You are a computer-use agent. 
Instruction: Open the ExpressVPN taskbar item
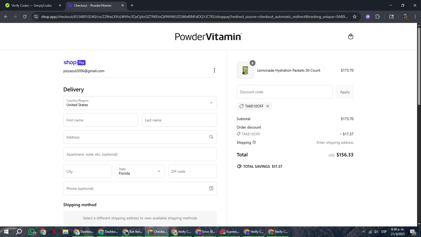[x=230, y=232]
